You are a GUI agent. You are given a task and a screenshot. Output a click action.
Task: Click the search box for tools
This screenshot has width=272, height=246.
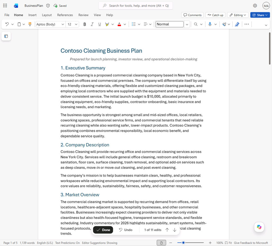point(136,6)
